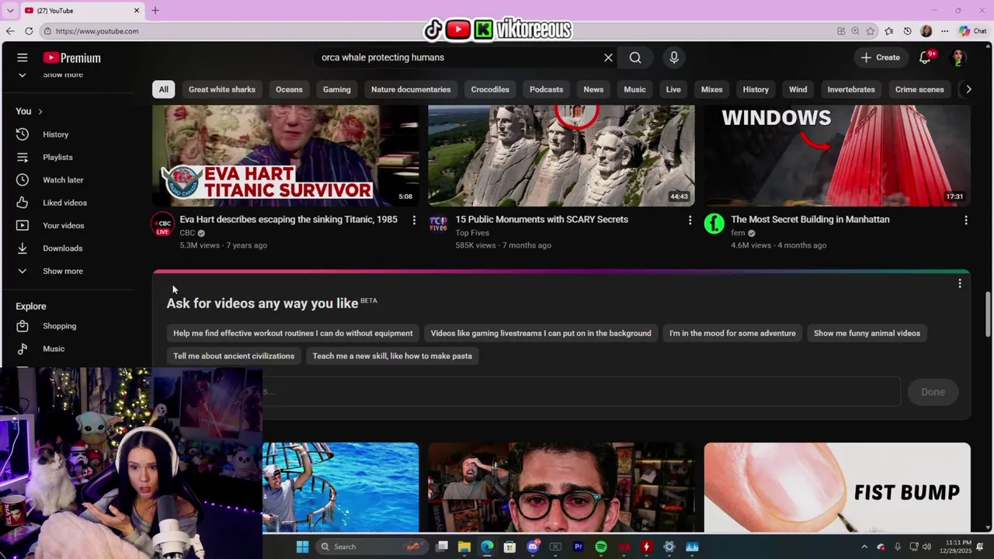Screen dimensions: 994x559
Task: Open File Explorer from the taskbar
Action: click(x=464, y=547)
